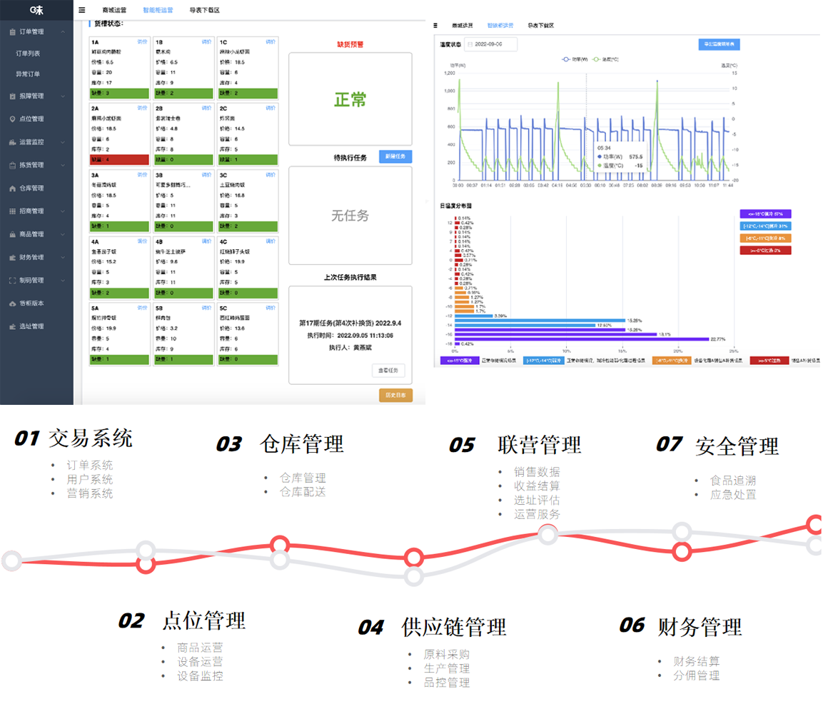Click the 报障管理 icon in sidebar
The height and width of the screenshot is (719, 828).
coord(13,96)
